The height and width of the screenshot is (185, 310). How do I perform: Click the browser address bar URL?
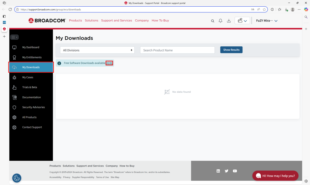51,9
